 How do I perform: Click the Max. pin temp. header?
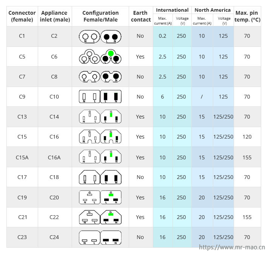[x=247, y=16]
